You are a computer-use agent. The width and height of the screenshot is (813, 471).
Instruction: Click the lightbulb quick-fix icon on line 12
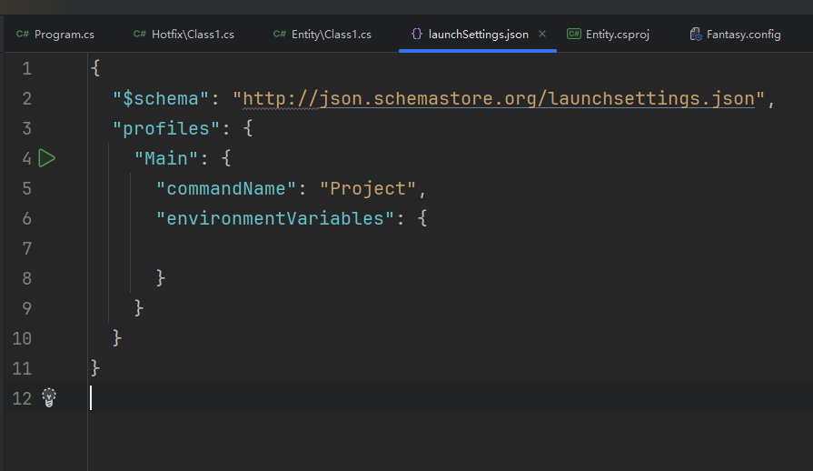[x=49, y=397]
